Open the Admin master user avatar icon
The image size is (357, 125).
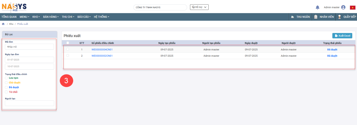click(x=343, y=7)
